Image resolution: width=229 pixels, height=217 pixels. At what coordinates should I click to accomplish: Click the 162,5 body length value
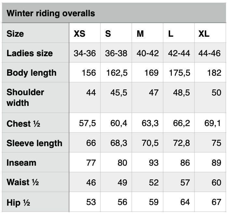tap(117, 73)
